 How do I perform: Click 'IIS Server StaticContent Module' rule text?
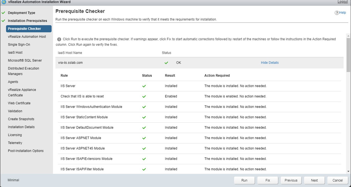pos(84,117)
